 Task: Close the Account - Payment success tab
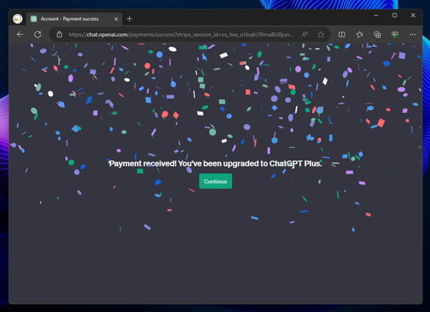(116, 19)
